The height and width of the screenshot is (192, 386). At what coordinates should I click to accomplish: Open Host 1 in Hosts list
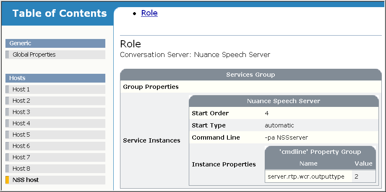[21, 89]
